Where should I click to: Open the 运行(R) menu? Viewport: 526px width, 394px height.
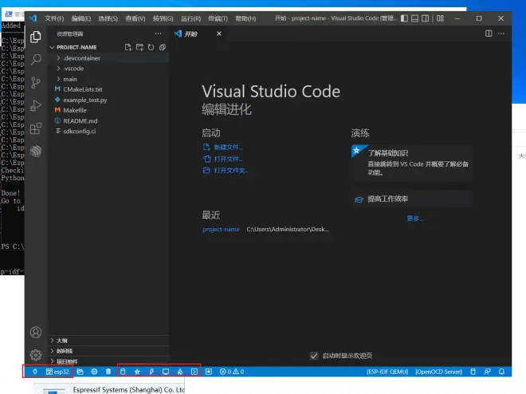pyautogui.click(x=190, y=18)
